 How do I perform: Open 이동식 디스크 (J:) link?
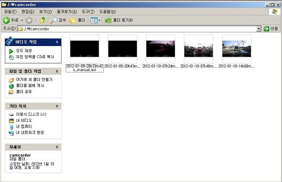31,114
